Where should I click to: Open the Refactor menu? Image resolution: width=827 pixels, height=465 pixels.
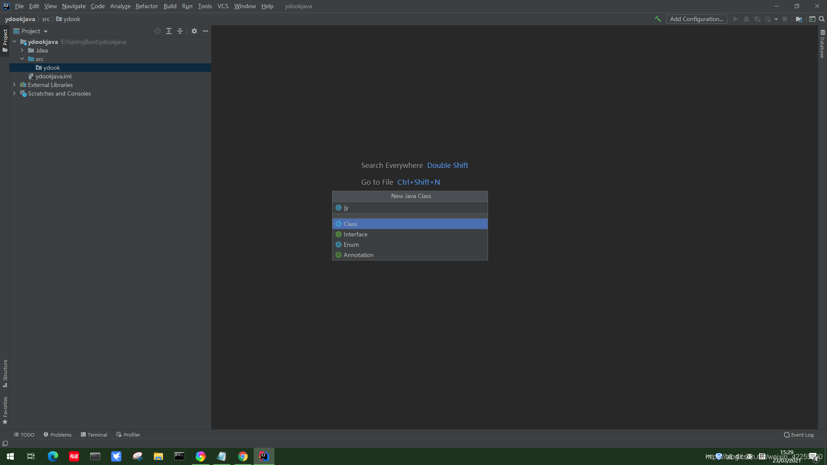146,6
